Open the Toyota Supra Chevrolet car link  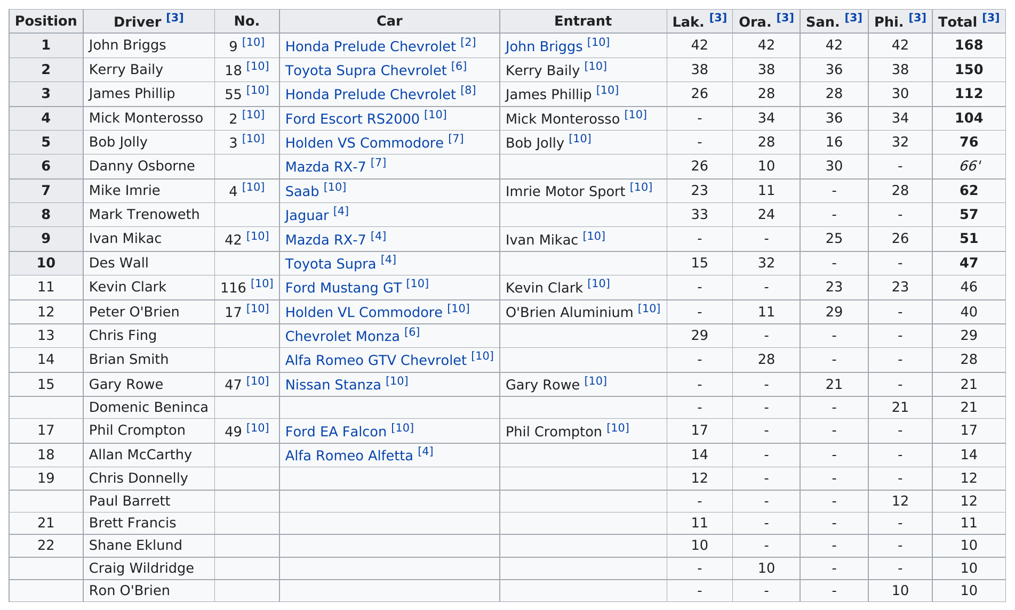tap(365, 70)
